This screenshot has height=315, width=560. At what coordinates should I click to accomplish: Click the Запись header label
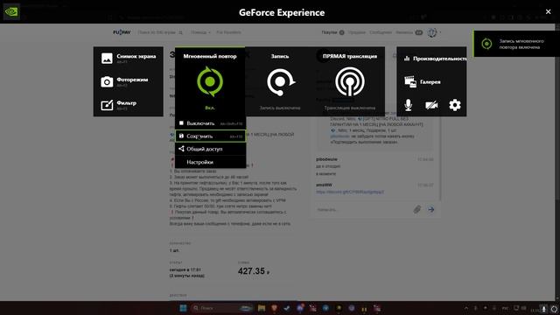pos(280,56)
